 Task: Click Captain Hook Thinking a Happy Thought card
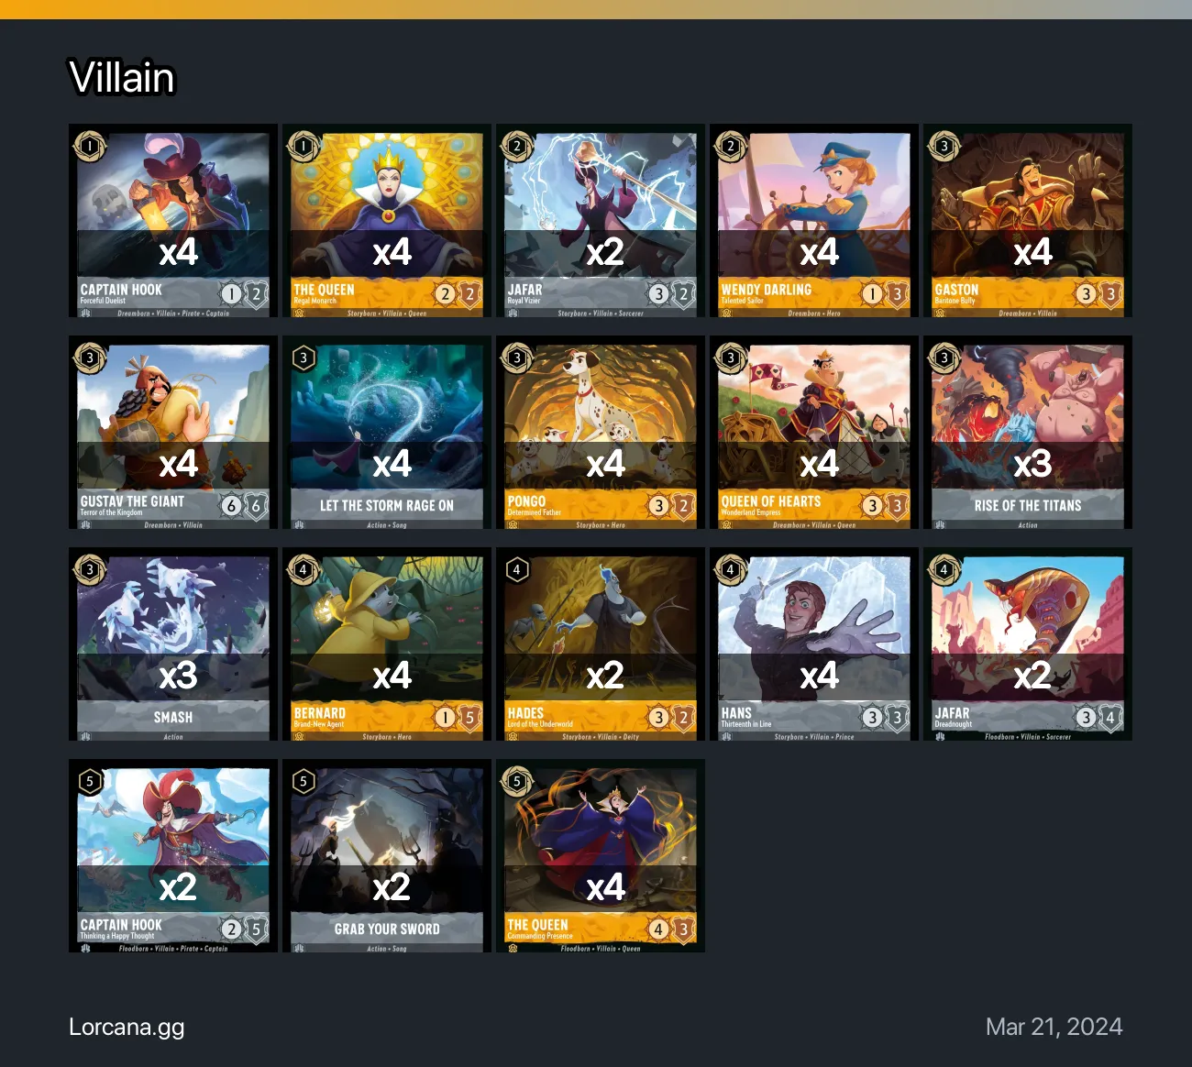click(x=173, y=856)
